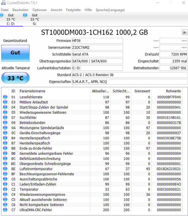Open the Sprache(Language) menu

tap(110, 10)
